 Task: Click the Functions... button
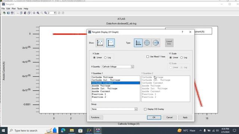(x=96, y=118)
